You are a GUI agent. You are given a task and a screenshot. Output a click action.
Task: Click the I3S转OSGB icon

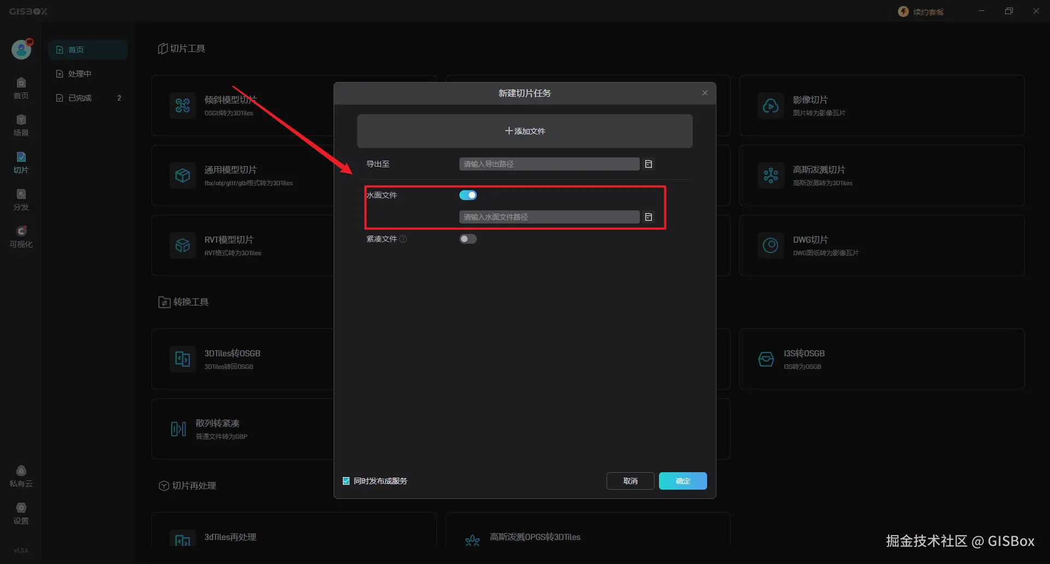point(766,359)
